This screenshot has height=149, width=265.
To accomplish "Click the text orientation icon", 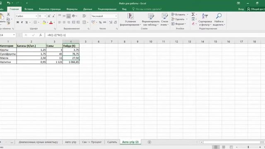I will 74,16.
